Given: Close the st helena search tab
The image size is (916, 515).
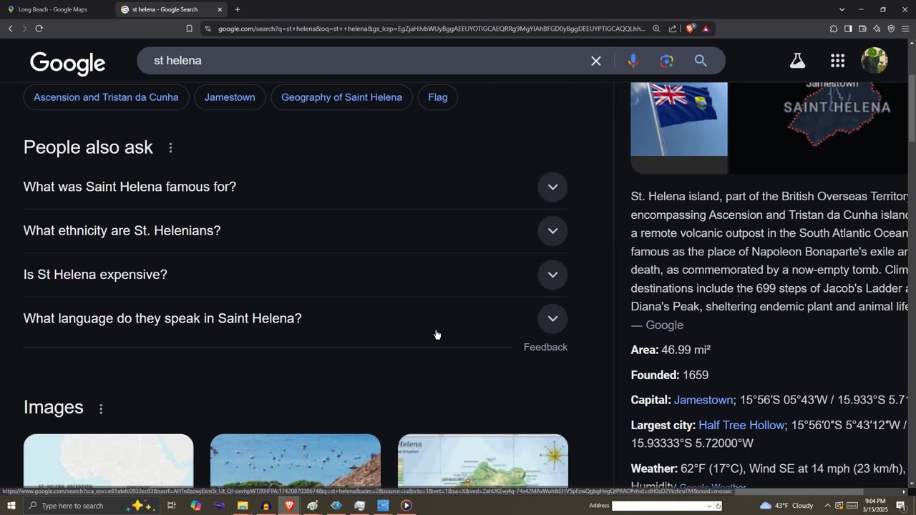Looking at the screenshot, I should (220, 9).
